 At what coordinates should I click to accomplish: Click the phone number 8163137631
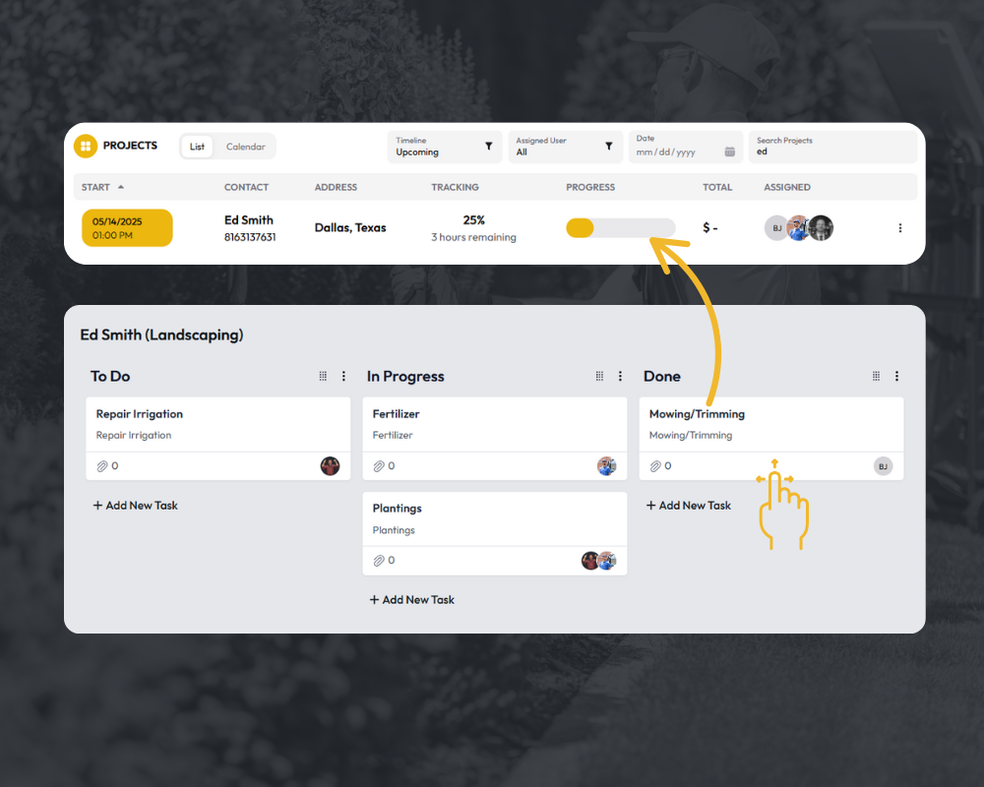[x=250, y=237]
